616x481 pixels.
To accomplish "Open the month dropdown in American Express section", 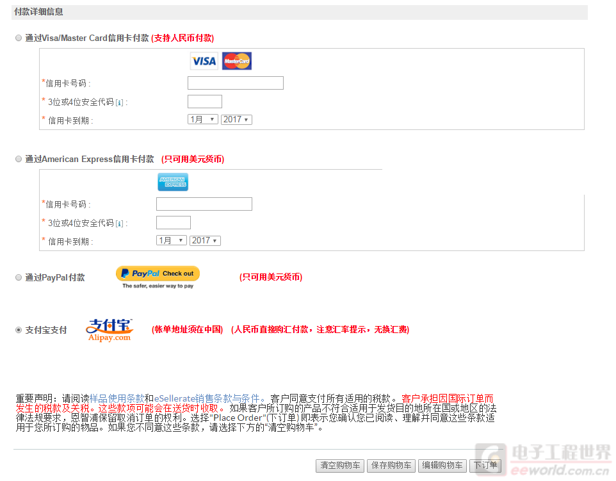I will [171, 240].
